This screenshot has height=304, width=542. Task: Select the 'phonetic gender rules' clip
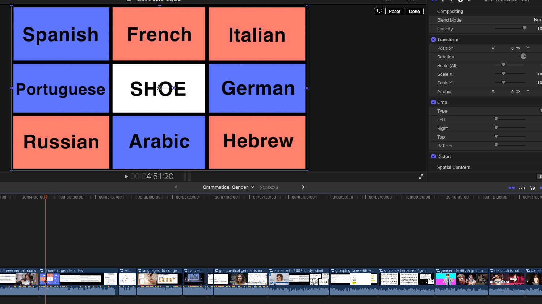pyautogui.click(x=78, y=282)
